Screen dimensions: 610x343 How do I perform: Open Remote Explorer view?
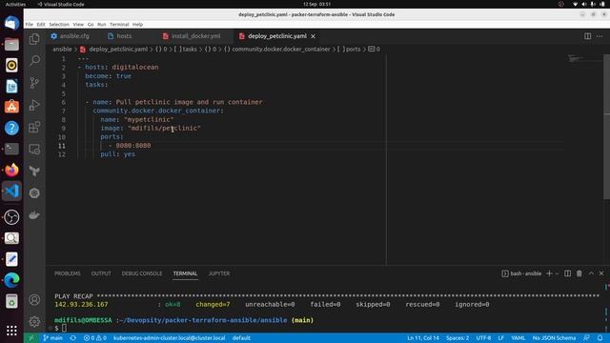(34, 149)
